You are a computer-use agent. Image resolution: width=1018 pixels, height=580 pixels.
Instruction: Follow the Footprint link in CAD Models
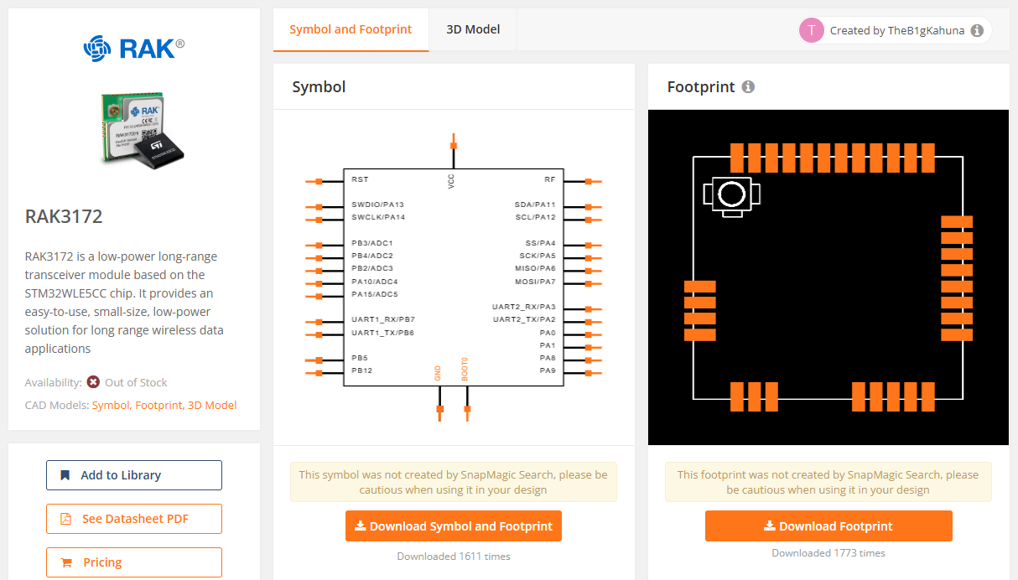coord(158,405)
